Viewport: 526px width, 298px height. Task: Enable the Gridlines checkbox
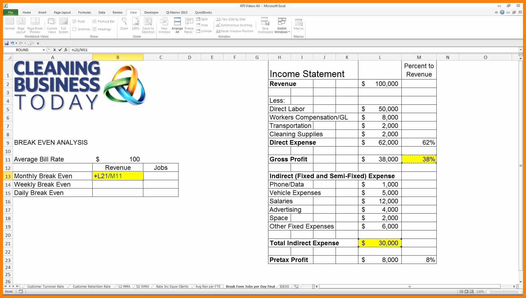75,29
